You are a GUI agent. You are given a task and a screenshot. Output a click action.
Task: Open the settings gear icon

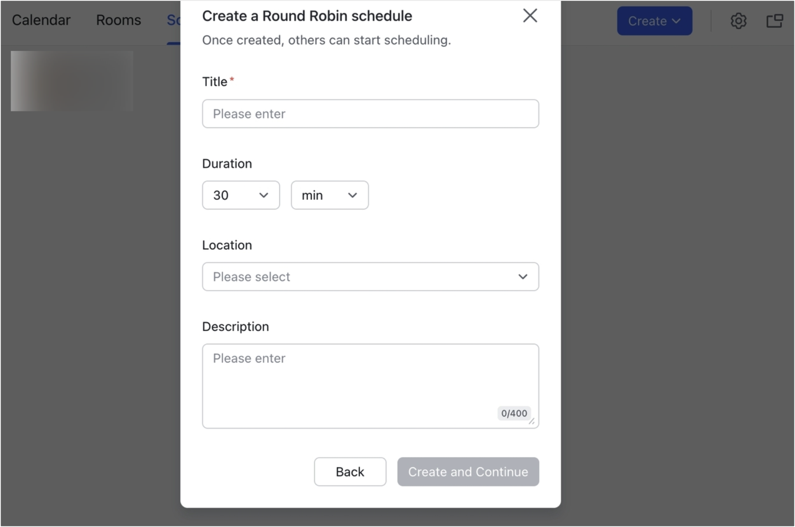[738, 21]
